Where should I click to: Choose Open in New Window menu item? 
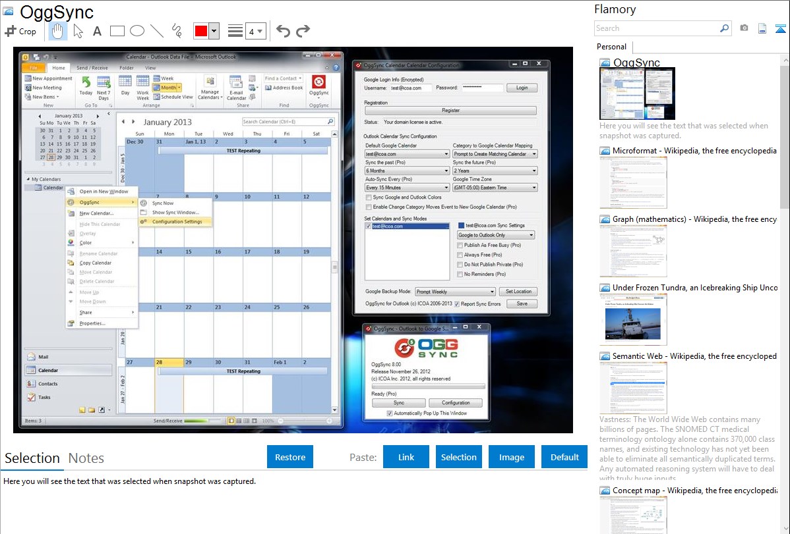click(102, 191)
